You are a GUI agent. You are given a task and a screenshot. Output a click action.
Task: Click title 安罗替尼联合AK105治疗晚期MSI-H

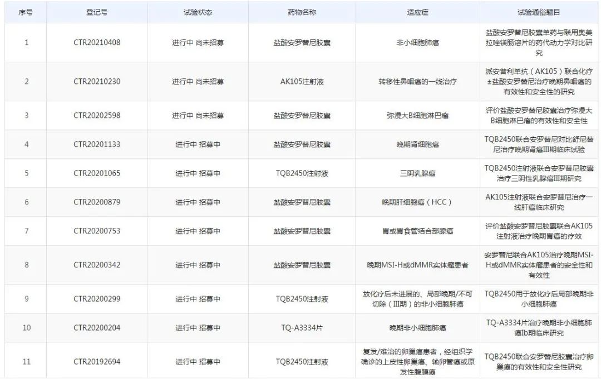coord(539,265)
